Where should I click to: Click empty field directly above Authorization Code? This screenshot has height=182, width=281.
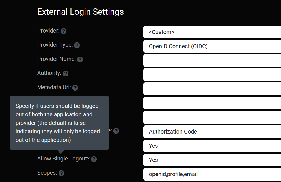212,117
